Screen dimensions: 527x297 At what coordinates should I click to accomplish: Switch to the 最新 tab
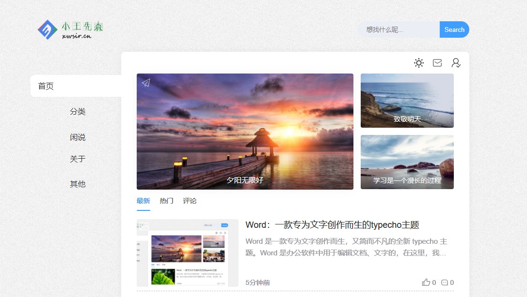pos(143,201)
